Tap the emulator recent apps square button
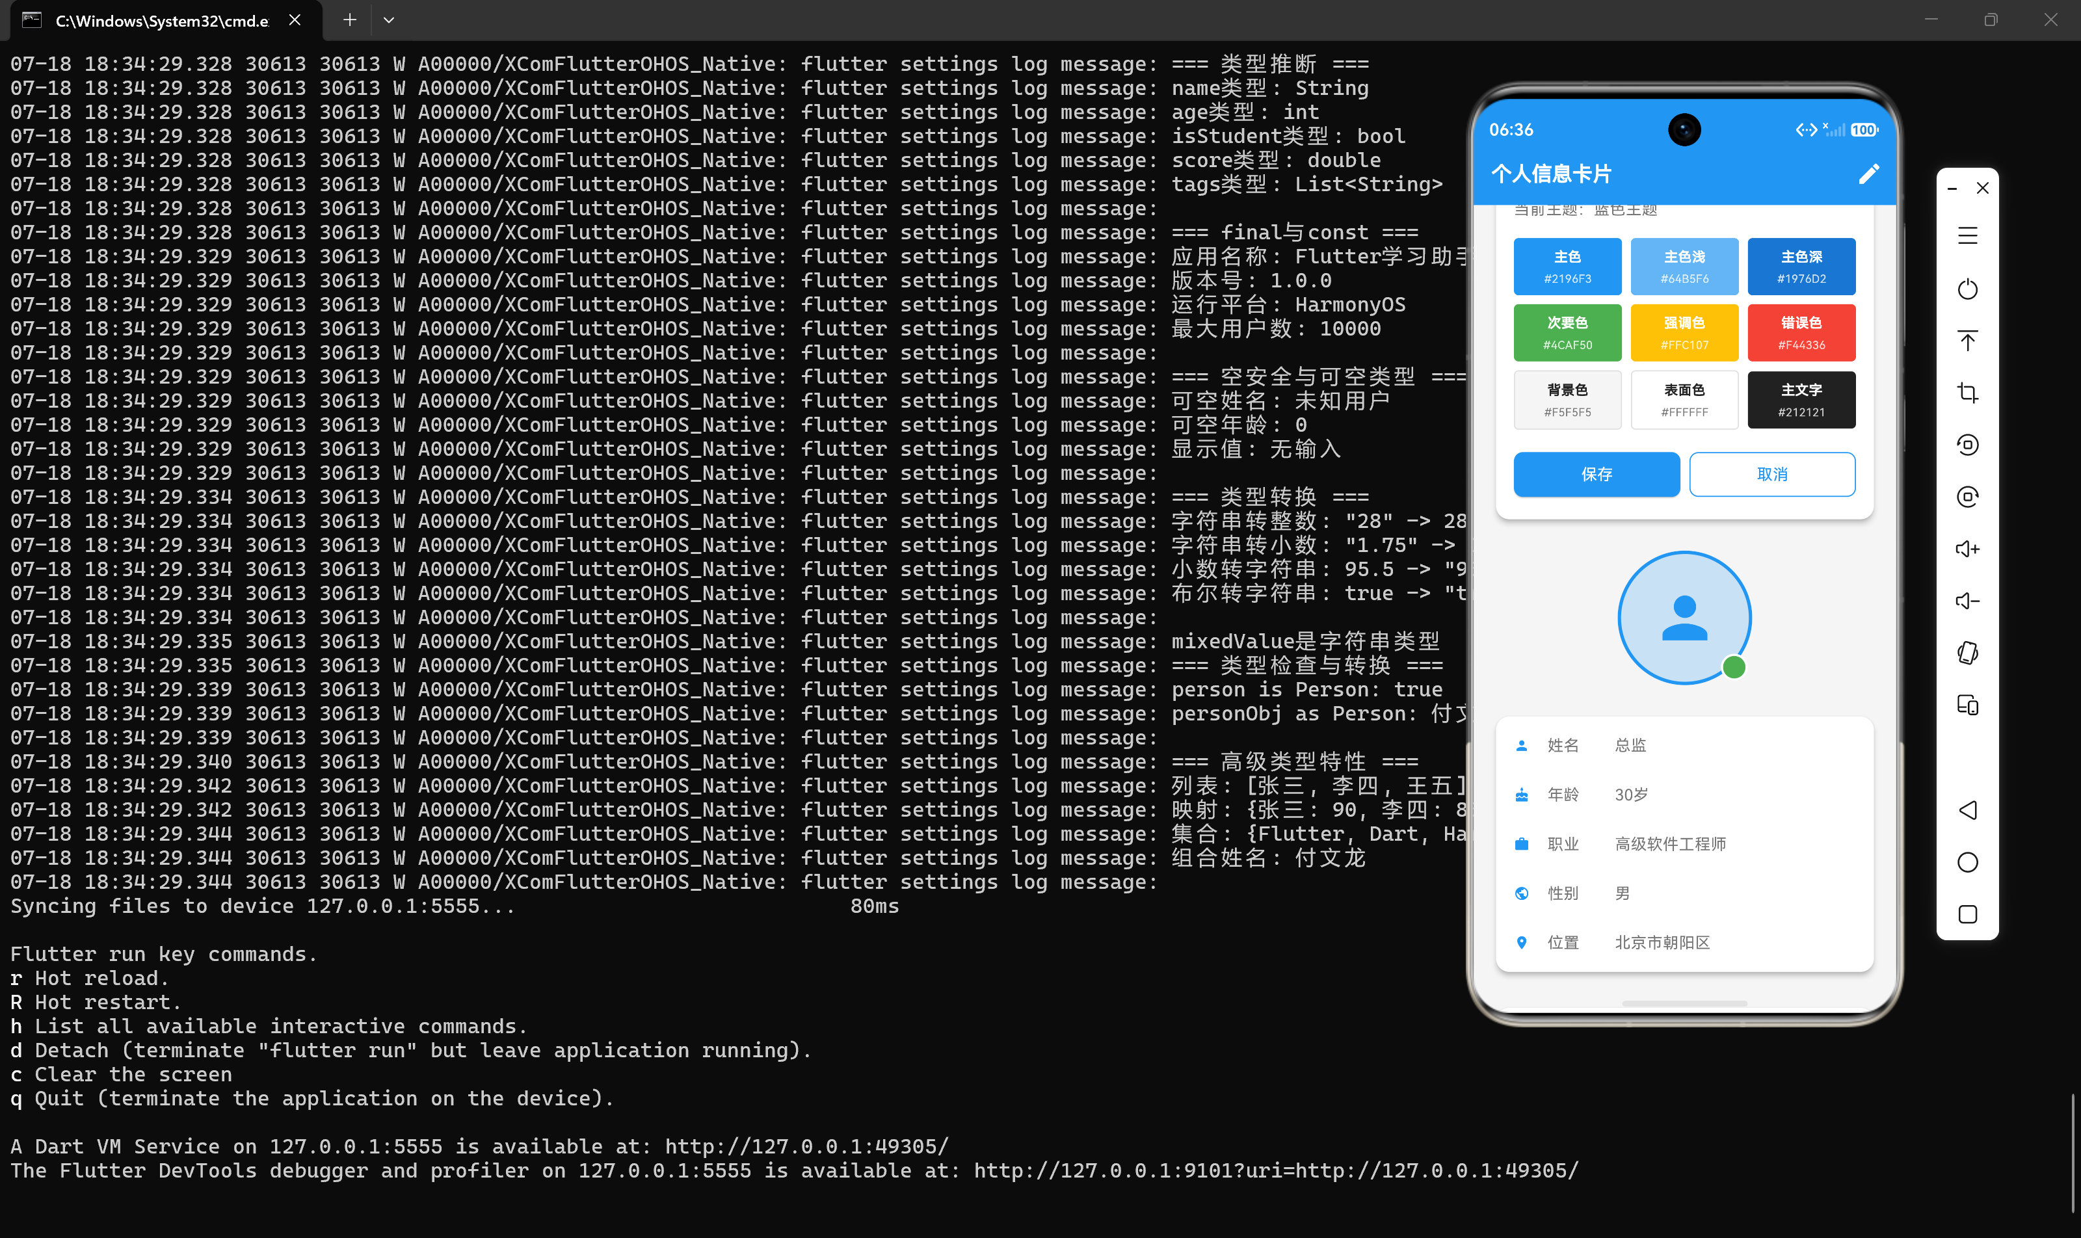2081x1238 pixels. (1968, 914)
